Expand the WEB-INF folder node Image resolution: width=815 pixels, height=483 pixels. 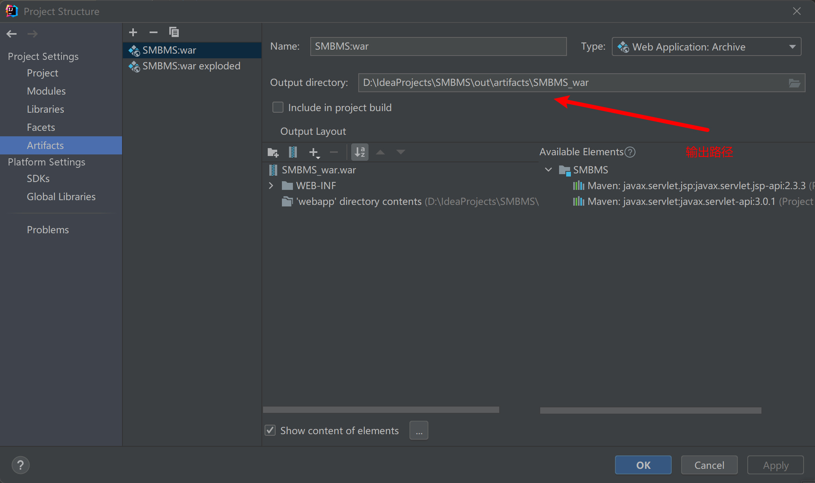[x=271, y=186]
